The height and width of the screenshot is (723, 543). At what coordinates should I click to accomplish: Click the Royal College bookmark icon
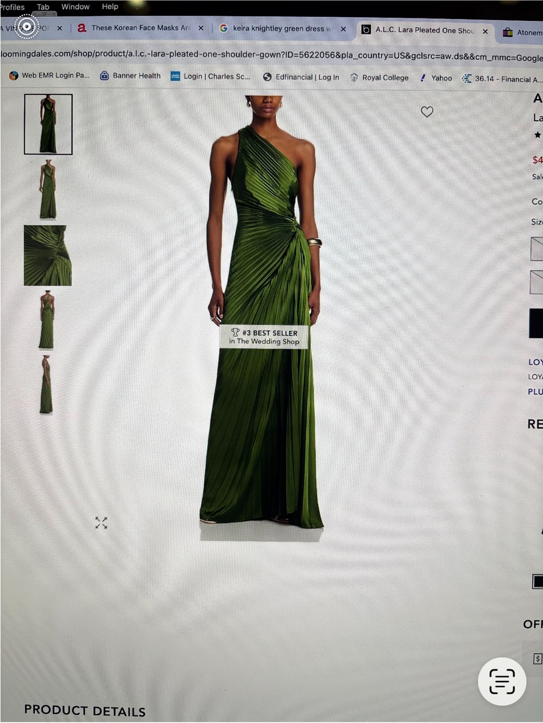[354, 78]
